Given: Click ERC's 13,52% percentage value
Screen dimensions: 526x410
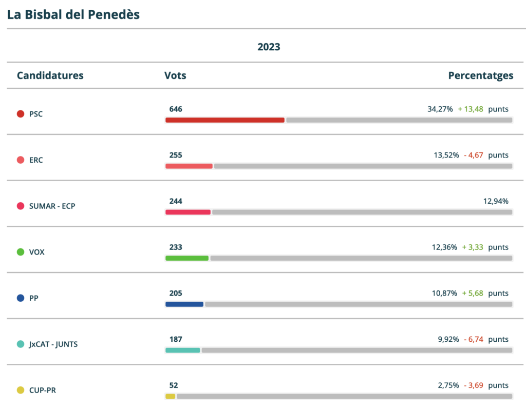Looking at the screenshot, I should (446, 155).
